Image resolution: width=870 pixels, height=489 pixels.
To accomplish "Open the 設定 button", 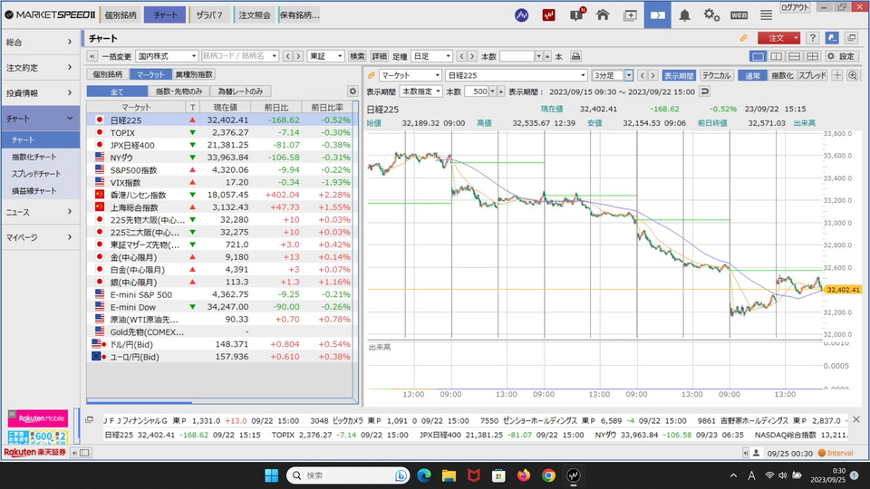I will coord(842,56).
